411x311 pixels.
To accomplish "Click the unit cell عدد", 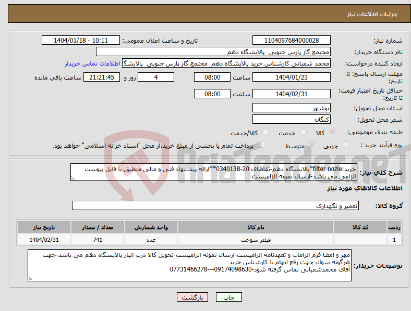I will click(151, 240).
